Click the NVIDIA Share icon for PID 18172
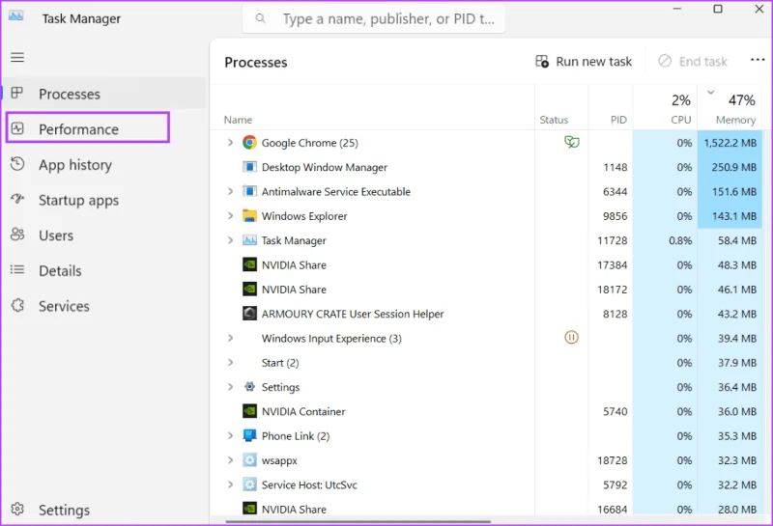The height and width of the screenshot is (526, 773). [x=249, y=290]
